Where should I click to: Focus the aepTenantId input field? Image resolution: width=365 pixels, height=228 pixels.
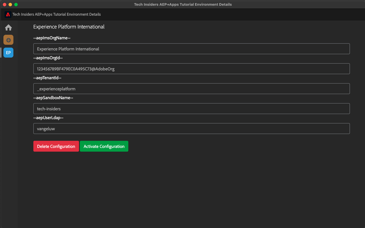click(x=192, y=89)
